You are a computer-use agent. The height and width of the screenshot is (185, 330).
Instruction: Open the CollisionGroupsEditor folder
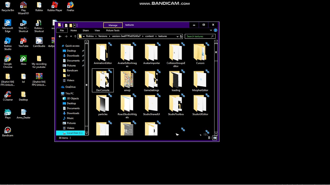tap(176, 55)
